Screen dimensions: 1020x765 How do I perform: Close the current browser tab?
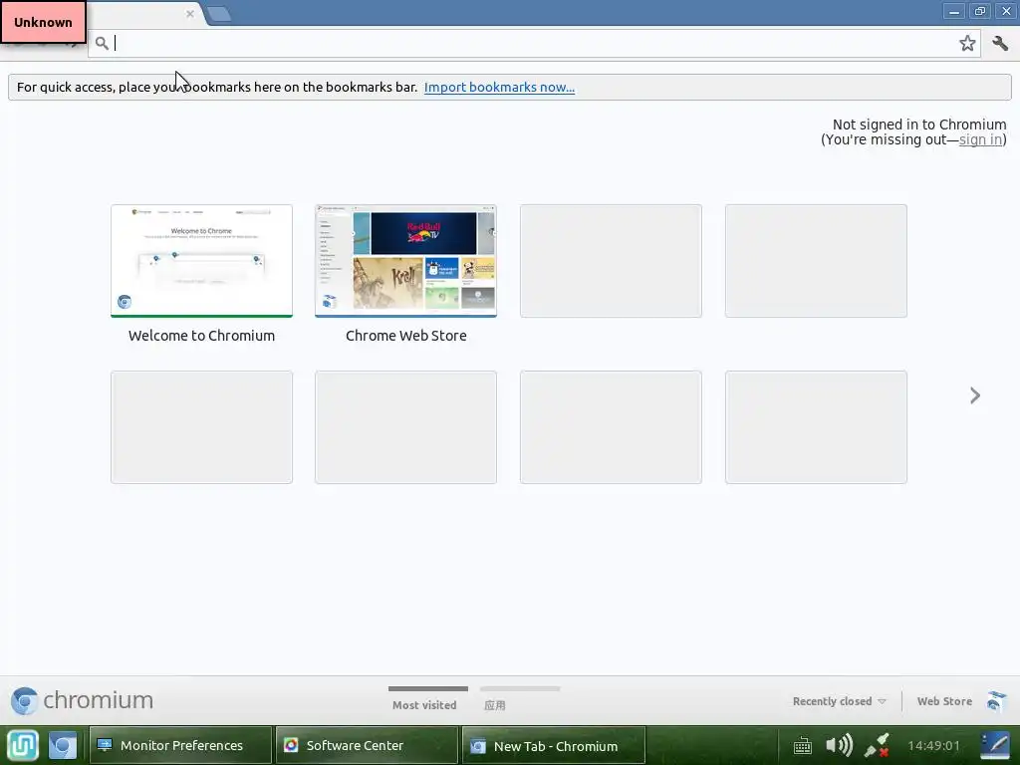[x=190, y=14]
